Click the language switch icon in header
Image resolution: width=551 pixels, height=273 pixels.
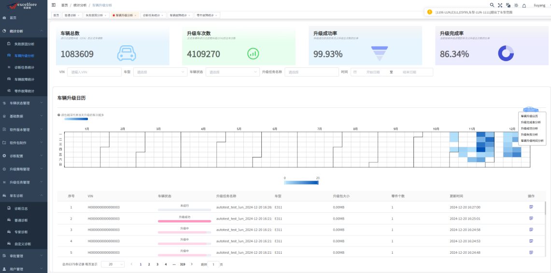[x=508, y=5]
